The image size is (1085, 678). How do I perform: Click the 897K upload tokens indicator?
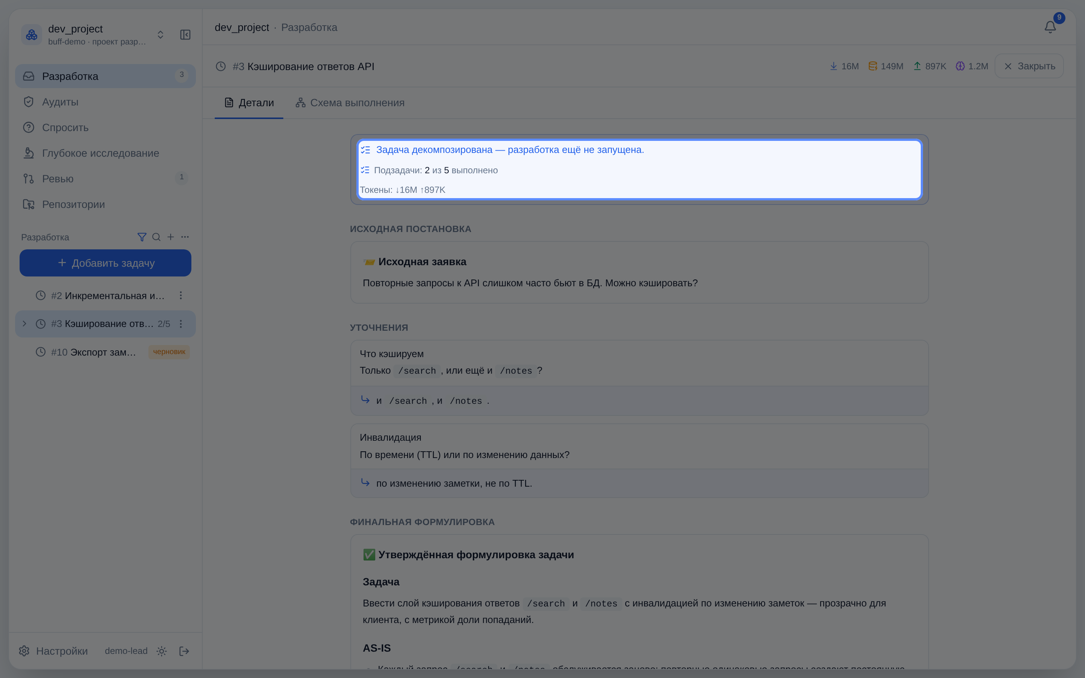click(x=929, y=66)
